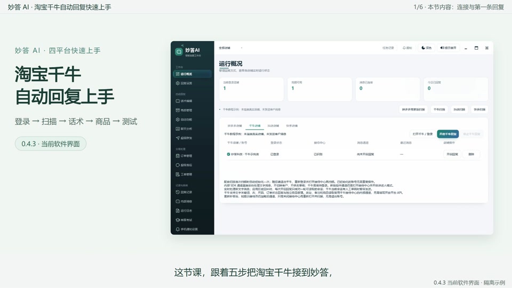
Task: Switch to the 快手店铺 tab
Action: [x=292, y=126]
